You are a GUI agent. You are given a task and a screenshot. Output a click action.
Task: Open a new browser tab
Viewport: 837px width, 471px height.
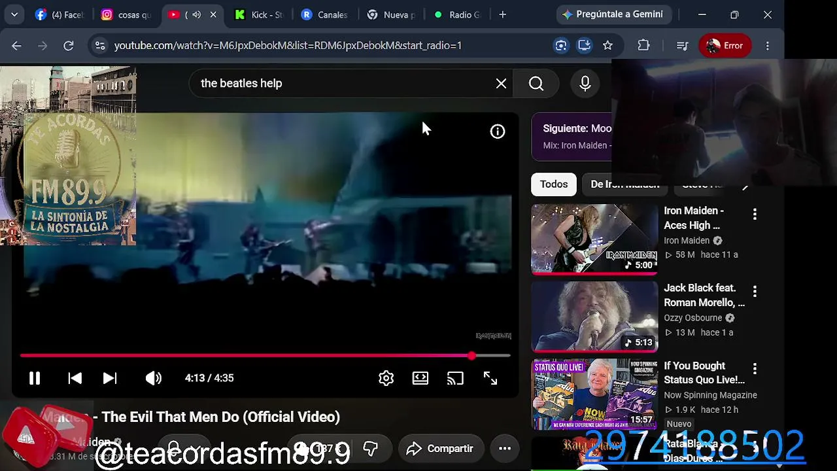502,14
